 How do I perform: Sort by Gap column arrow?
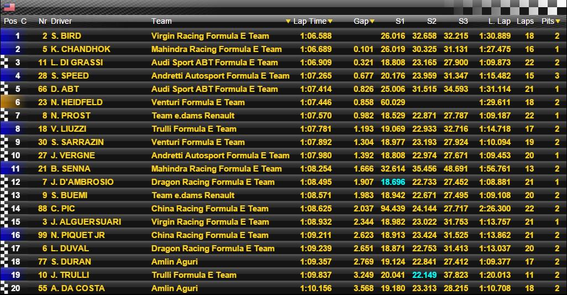pos(372,22)
